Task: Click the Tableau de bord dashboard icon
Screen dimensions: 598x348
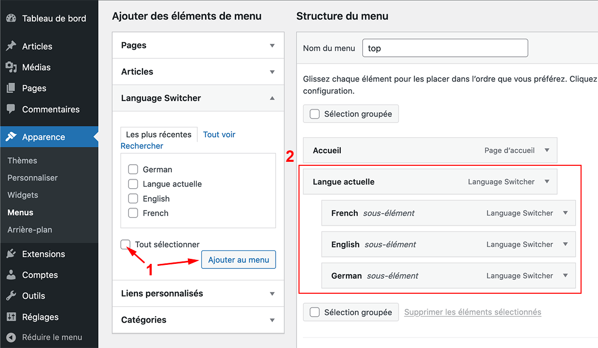Action: [11, 18]
